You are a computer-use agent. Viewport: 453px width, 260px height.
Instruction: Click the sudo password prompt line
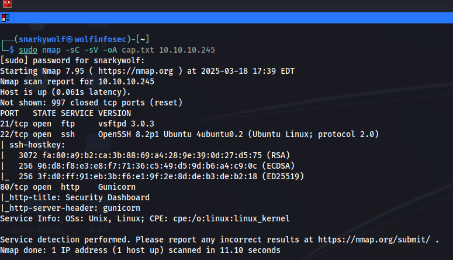point(72,60)
